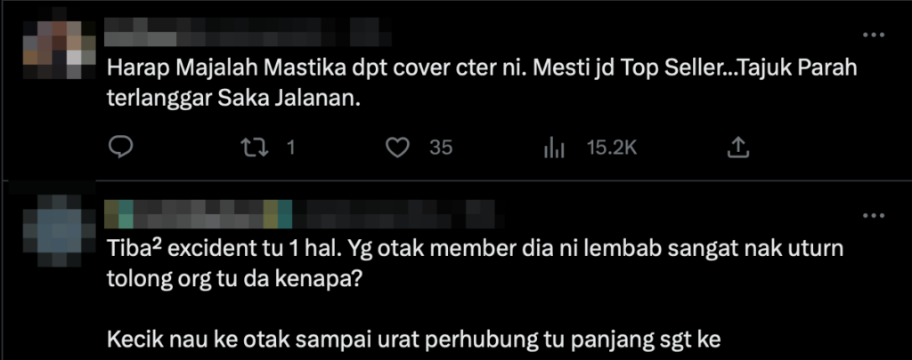This screenshot has height=360, width=912.
Task: Open the first tweet author's profile picture
Action: pyautogui.click(x=60, y=50)
